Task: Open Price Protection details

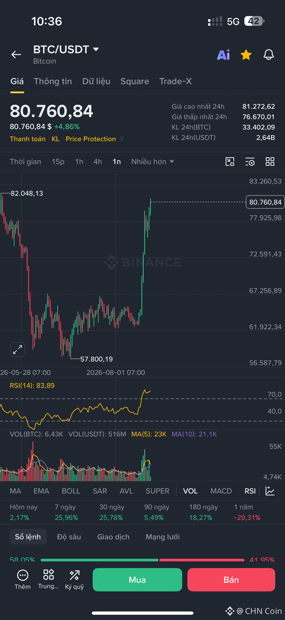Action: pos(91,139)
